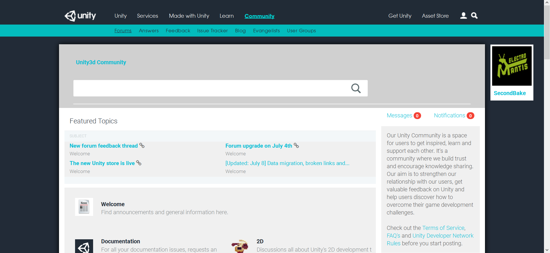
Task: Click the Welcome news icon
Action: pos(84,207)
